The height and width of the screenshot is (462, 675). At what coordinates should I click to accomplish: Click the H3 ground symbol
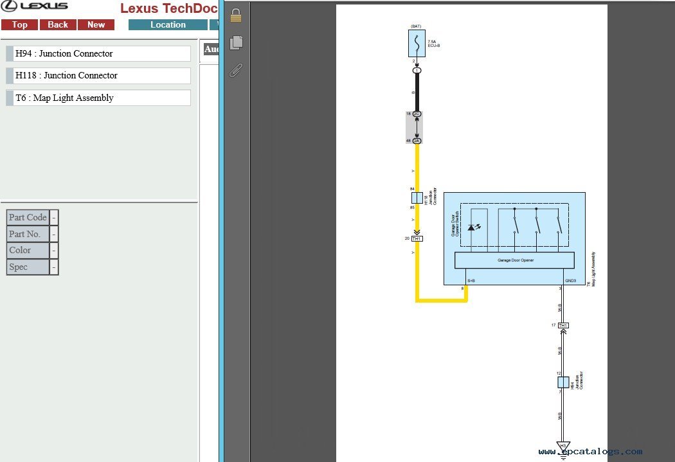tap(563, 450)
